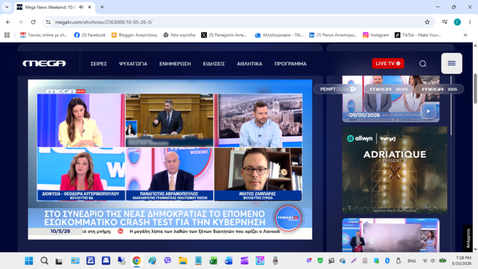Open the ΠΡΟΓΡΑΜΜΑ menu
This screenshot has height=269, width=478.
coord(290,63)
